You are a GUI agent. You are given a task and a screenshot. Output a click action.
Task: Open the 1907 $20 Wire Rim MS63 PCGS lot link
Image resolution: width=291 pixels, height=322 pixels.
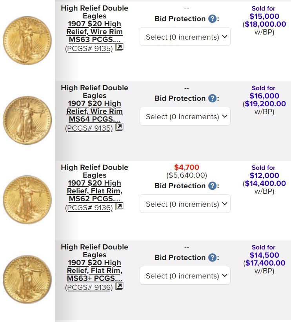coord(95,32)
